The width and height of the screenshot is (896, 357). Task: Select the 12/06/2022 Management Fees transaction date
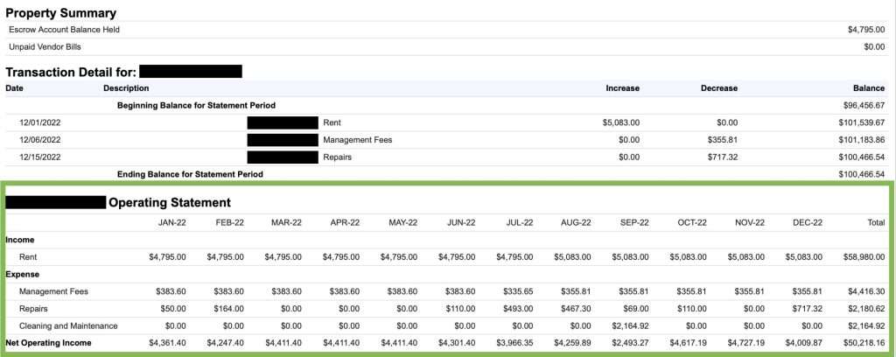(39, 140)
